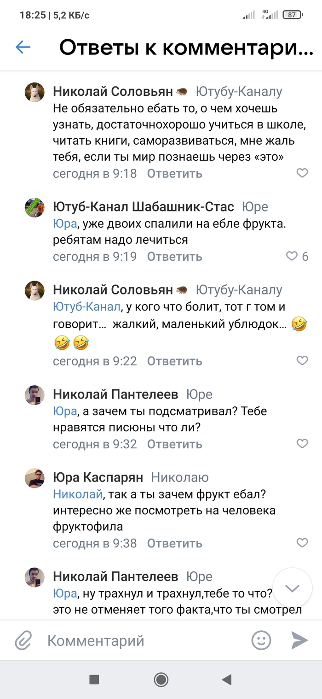Tap Android square recent apps button
The height and width of the screenshot is (699, 322).
[94, 679]
